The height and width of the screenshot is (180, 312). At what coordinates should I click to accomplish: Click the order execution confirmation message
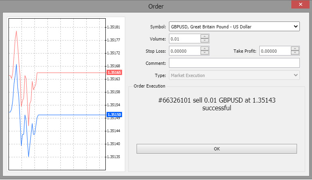click(217, 104)
